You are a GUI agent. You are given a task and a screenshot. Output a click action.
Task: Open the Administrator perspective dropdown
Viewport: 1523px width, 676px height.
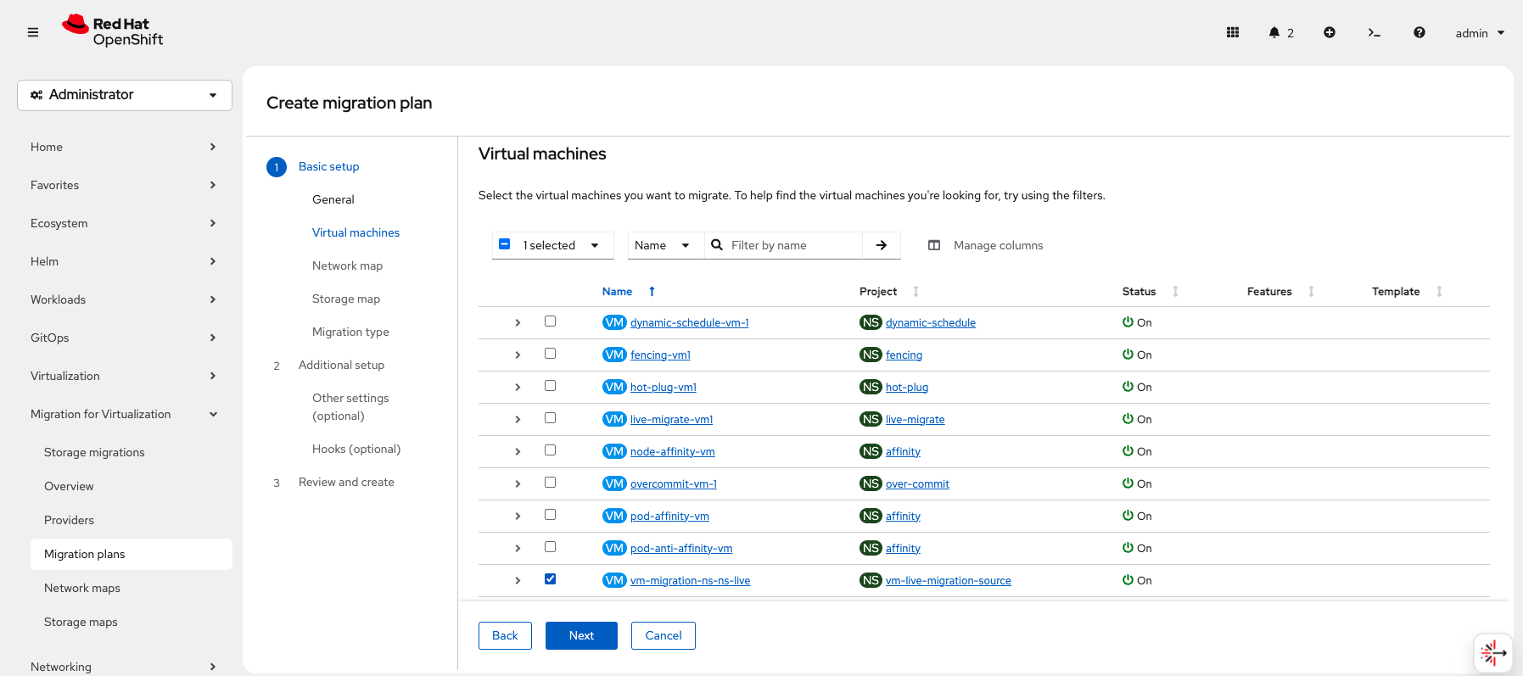[125, 95]
